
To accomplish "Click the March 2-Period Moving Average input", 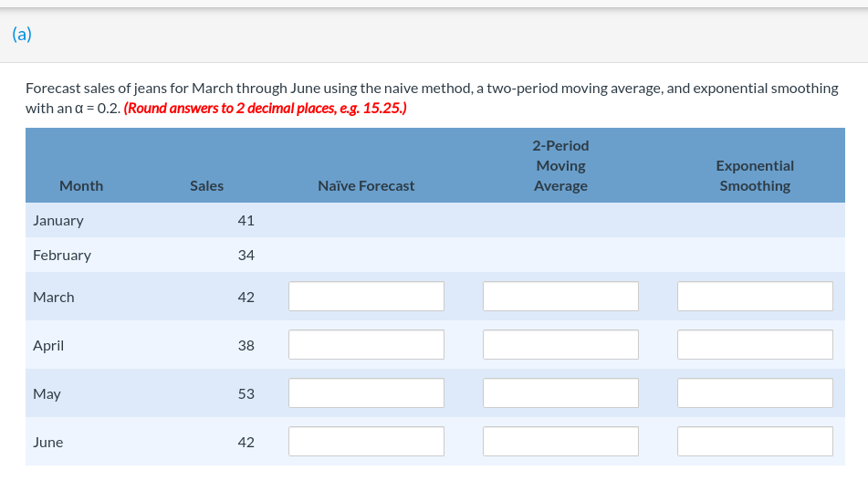I will click(x=560, y=296).
